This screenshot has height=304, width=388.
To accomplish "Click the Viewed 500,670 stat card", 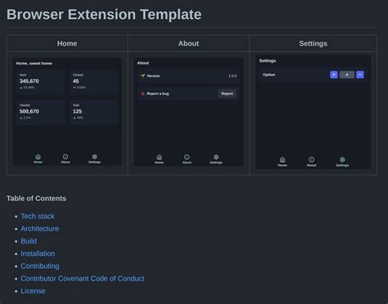I will pyautogui.click(x=41, y=112).
